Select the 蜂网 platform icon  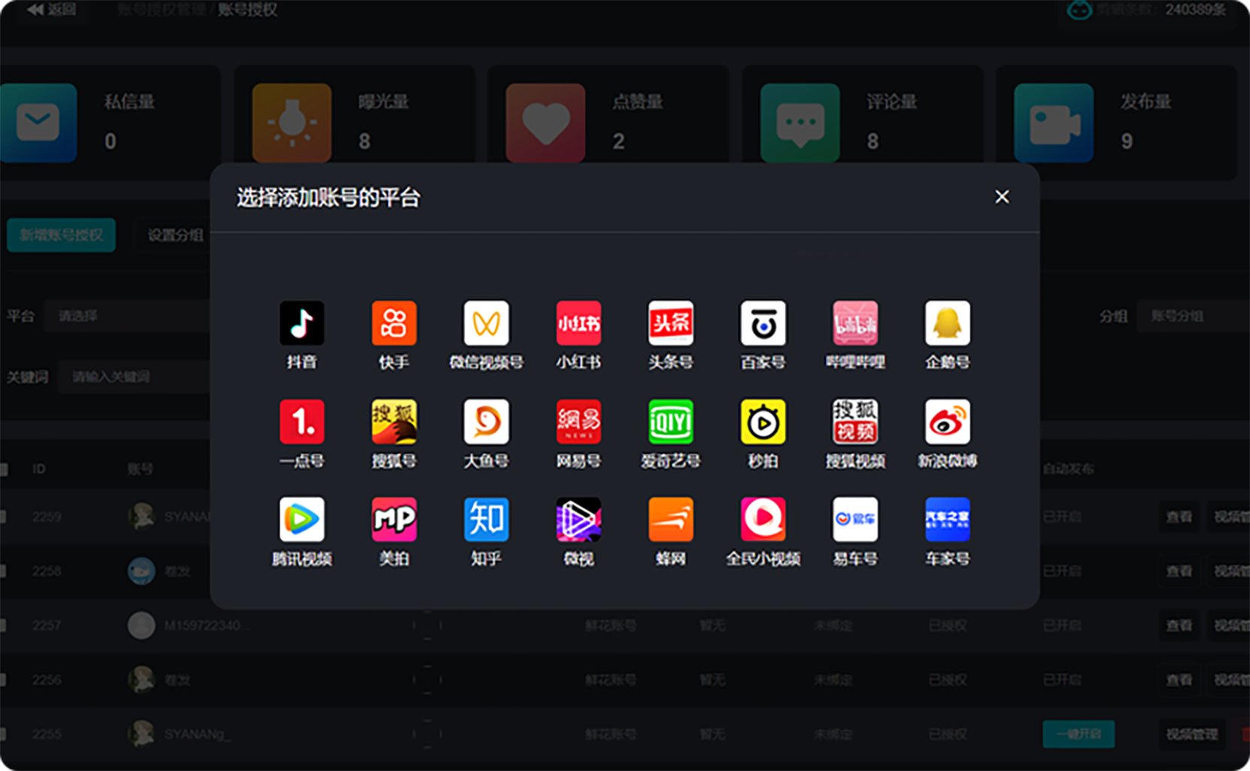(671, 519)
